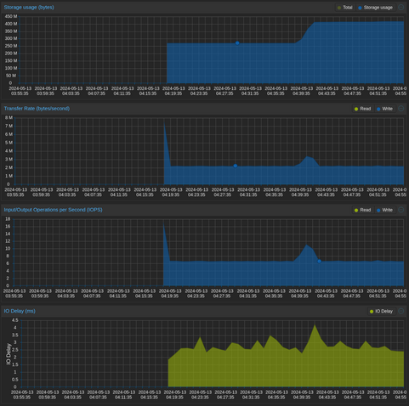The height and width of the screenshot is (406, 409).
Task: Toggle IO Delay series legend item
Action: click(381, 311)
